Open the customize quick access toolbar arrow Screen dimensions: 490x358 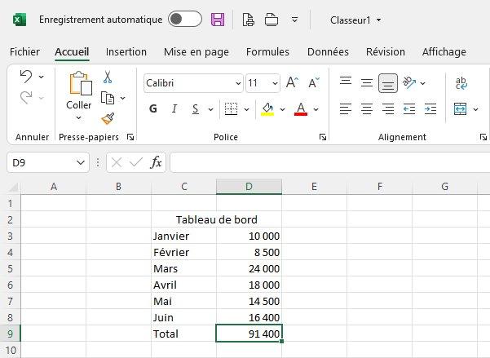click(294, 20)
